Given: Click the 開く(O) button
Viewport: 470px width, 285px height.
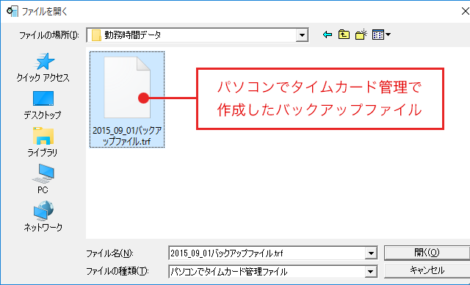Looking at the screenshot, I should coord(427,253).
